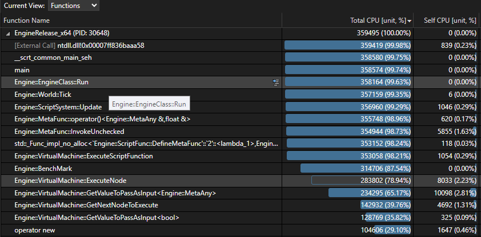The image size is (481, 237).
Task: Select the Engine::BenchMark function row
Action: coord(240,169)
